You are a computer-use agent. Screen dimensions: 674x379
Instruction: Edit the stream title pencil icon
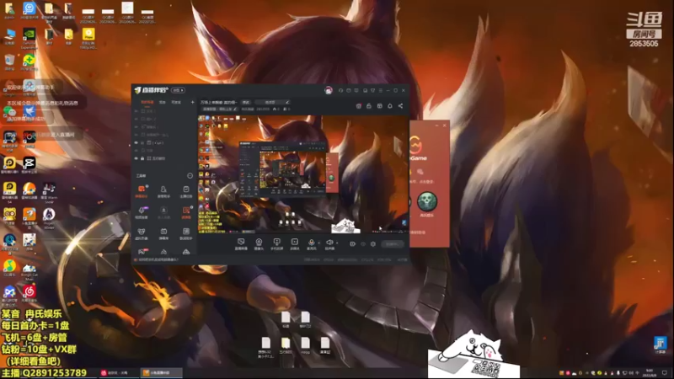point(287,102)
